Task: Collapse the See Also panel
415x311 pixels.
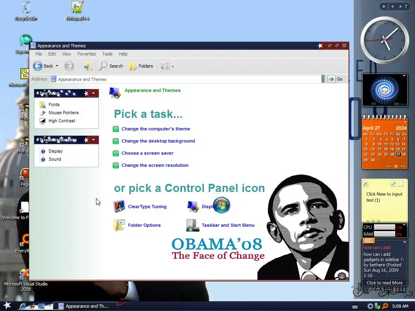Action: (94, 93)
